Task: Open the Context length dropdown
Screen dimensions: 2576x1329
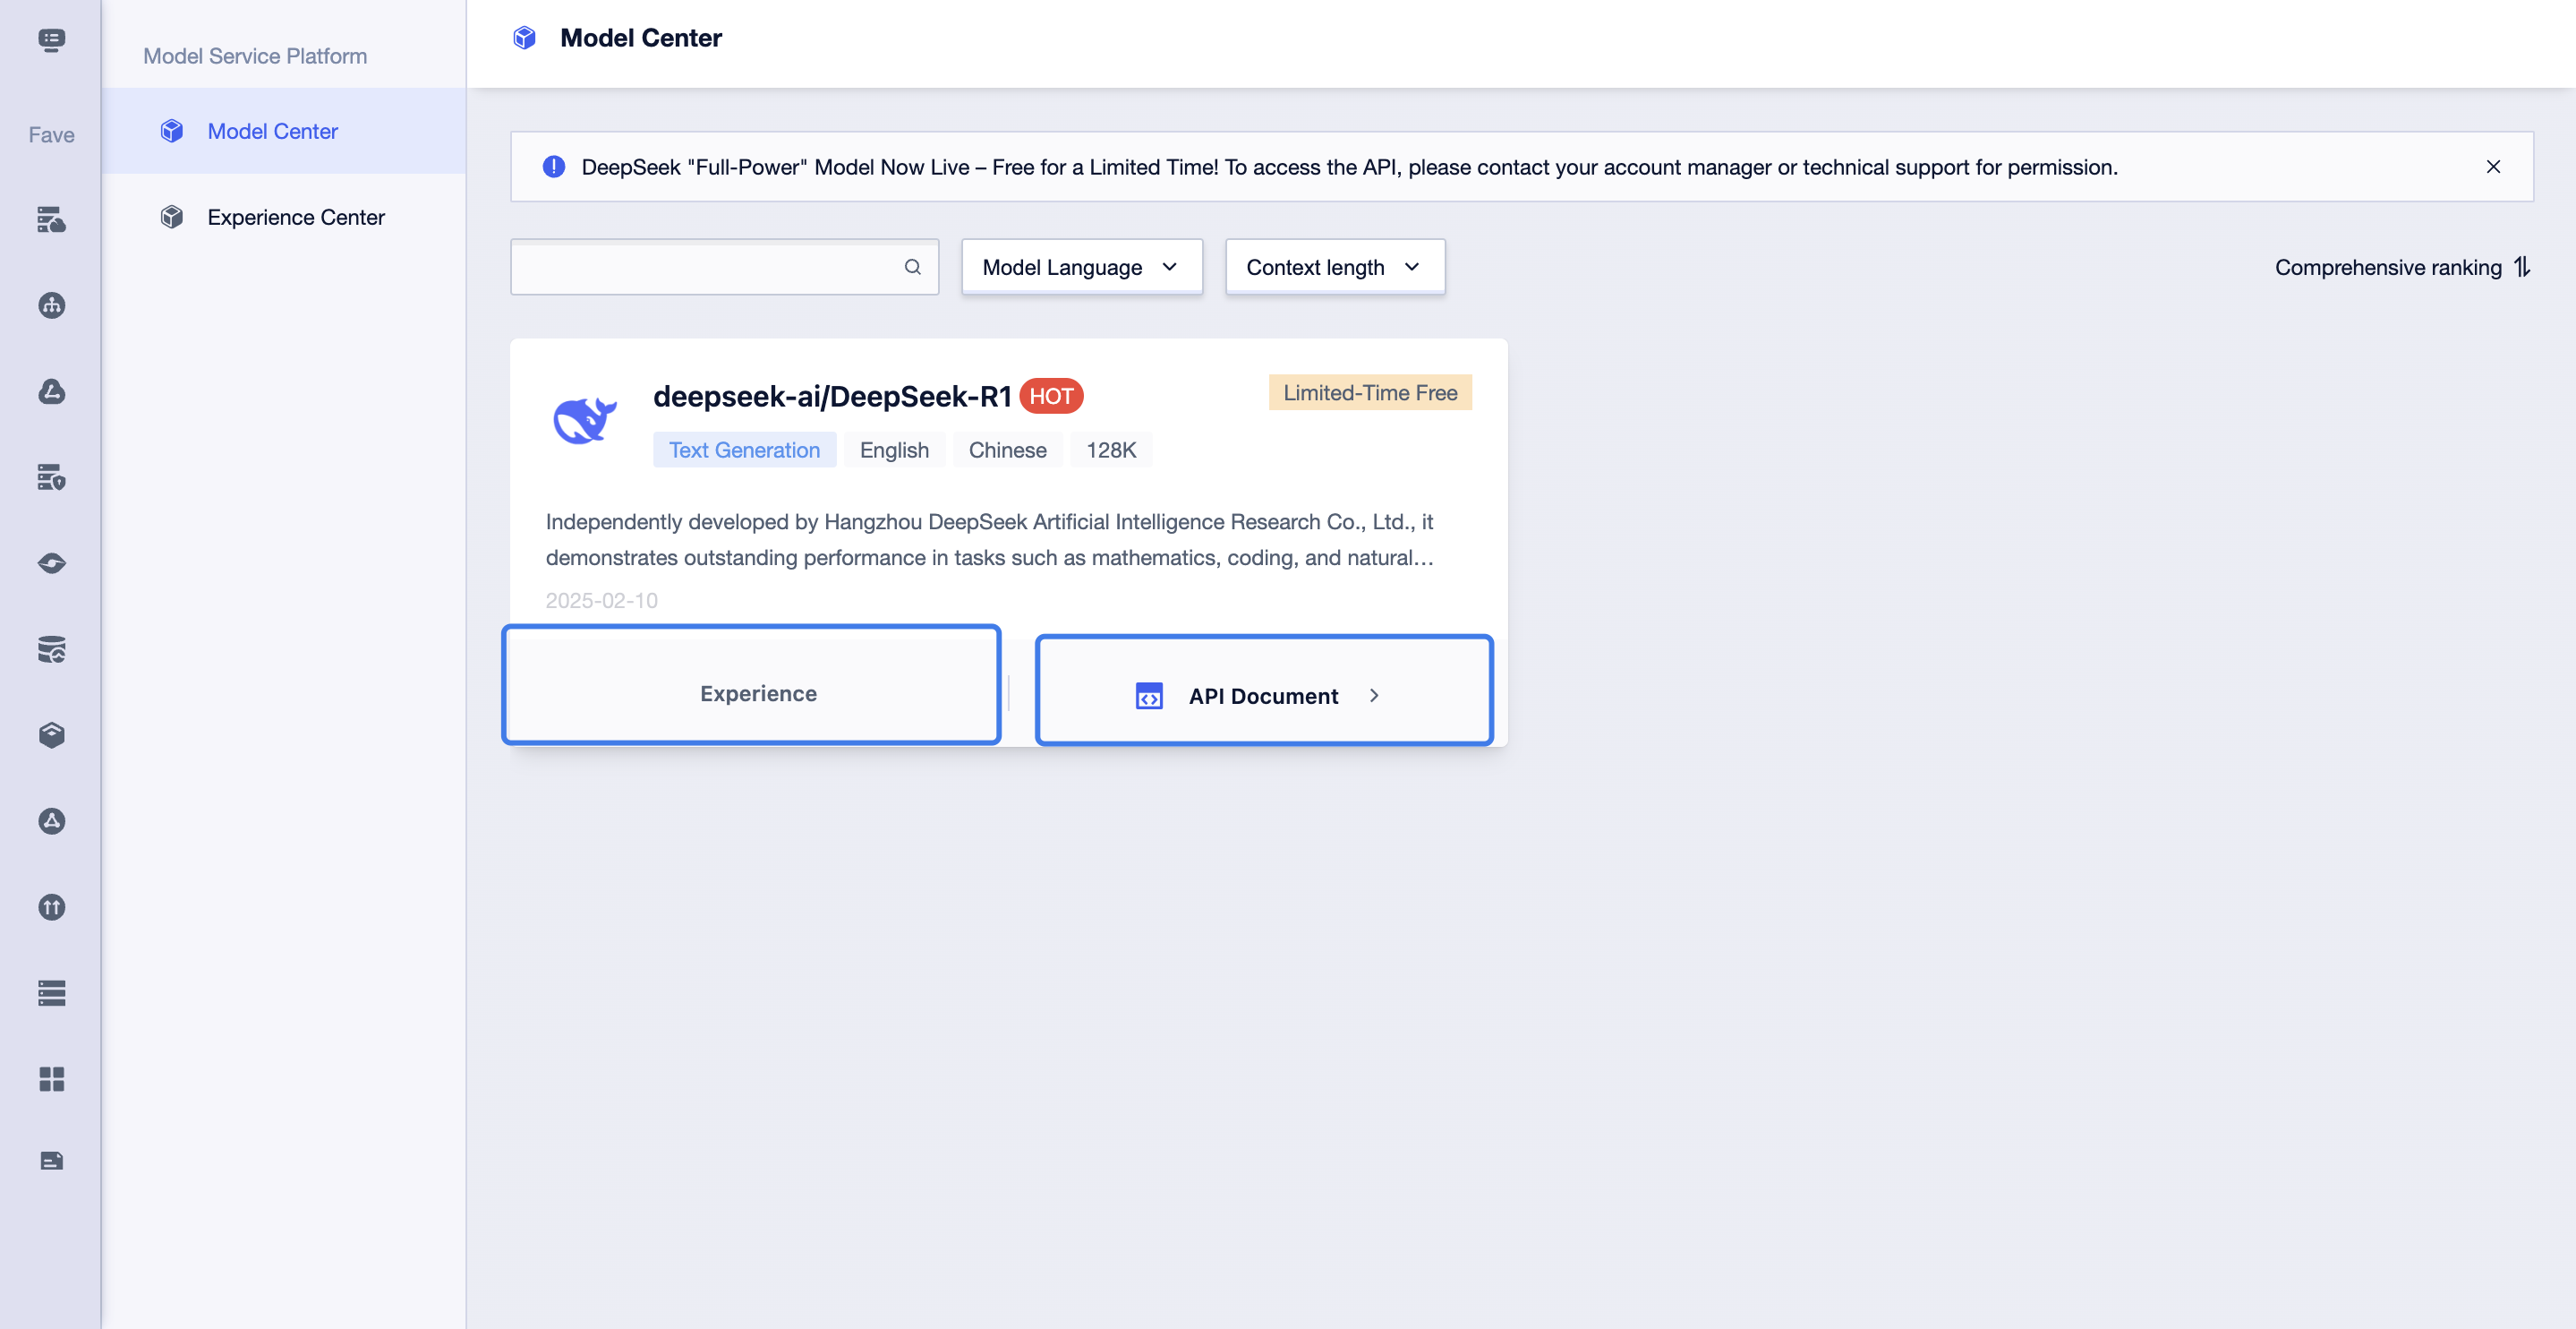Action: point(1335,267)
